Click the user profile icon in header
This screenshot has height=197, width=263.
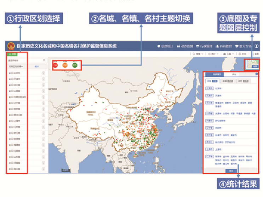click(256, 46)
